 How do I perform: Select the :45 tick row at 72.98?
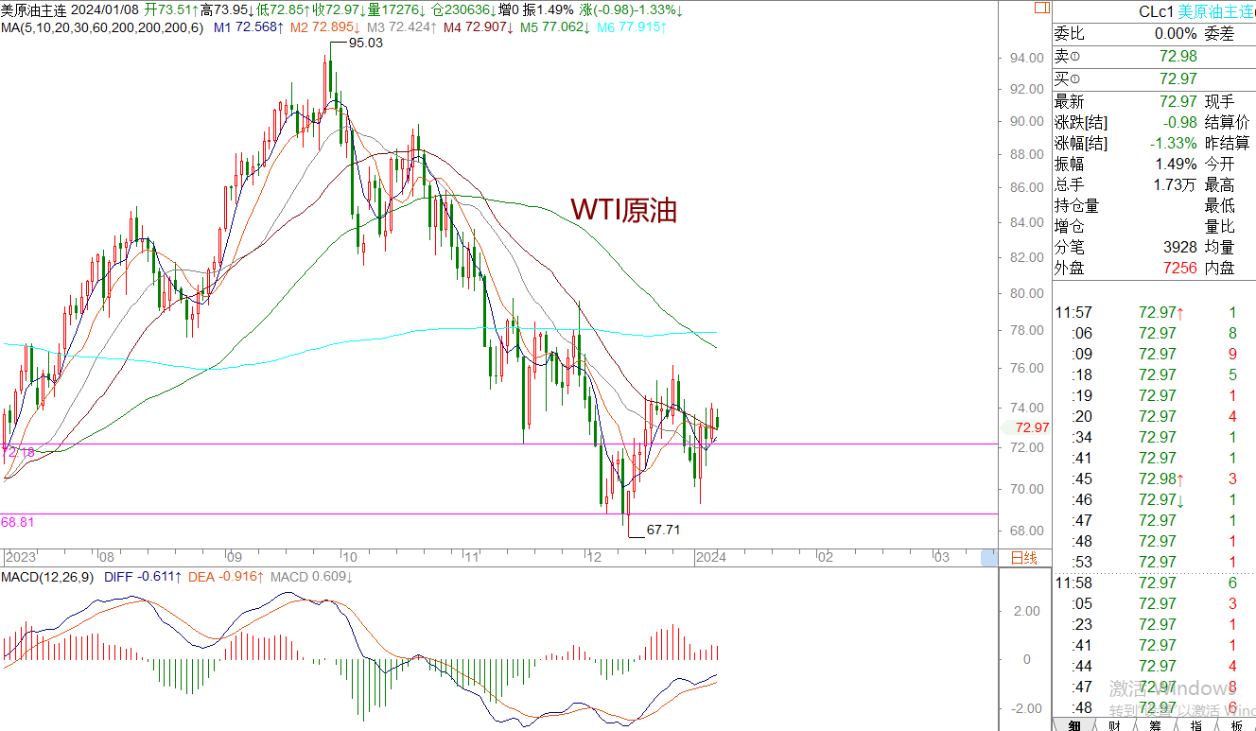click(1154, 479)
